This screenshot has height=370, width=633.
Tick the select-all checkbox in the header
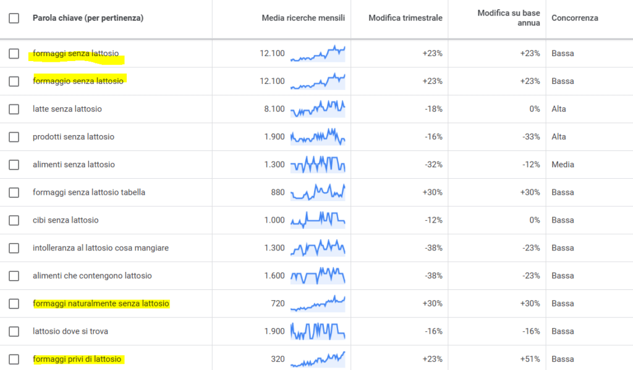[14, 18]
